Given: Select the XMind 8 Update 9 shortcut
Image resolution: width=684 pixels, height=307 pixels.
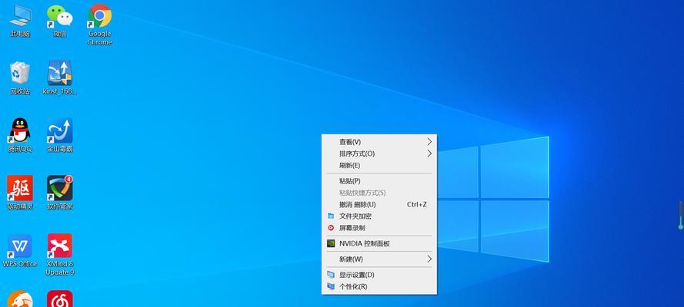Looking at the screenshot, I should 60,255.
